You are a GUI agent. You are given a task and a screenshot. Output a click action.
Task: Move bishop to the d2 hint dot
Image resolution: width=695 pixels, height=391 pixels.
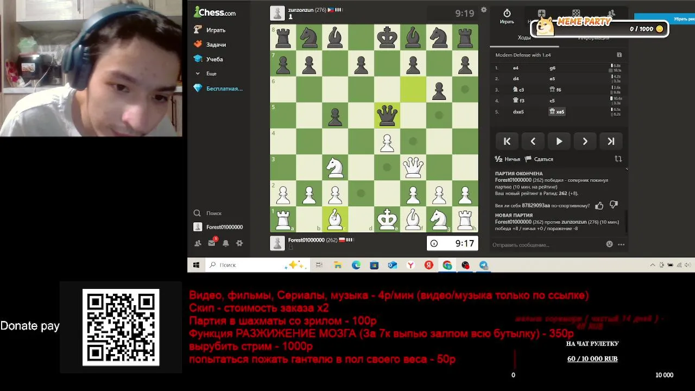pos(361,193)
